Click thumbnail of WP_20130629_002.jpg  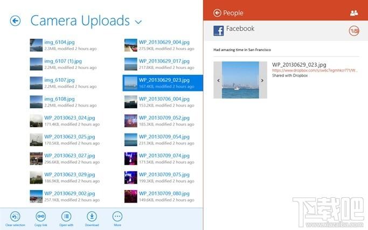pos(36,197)
